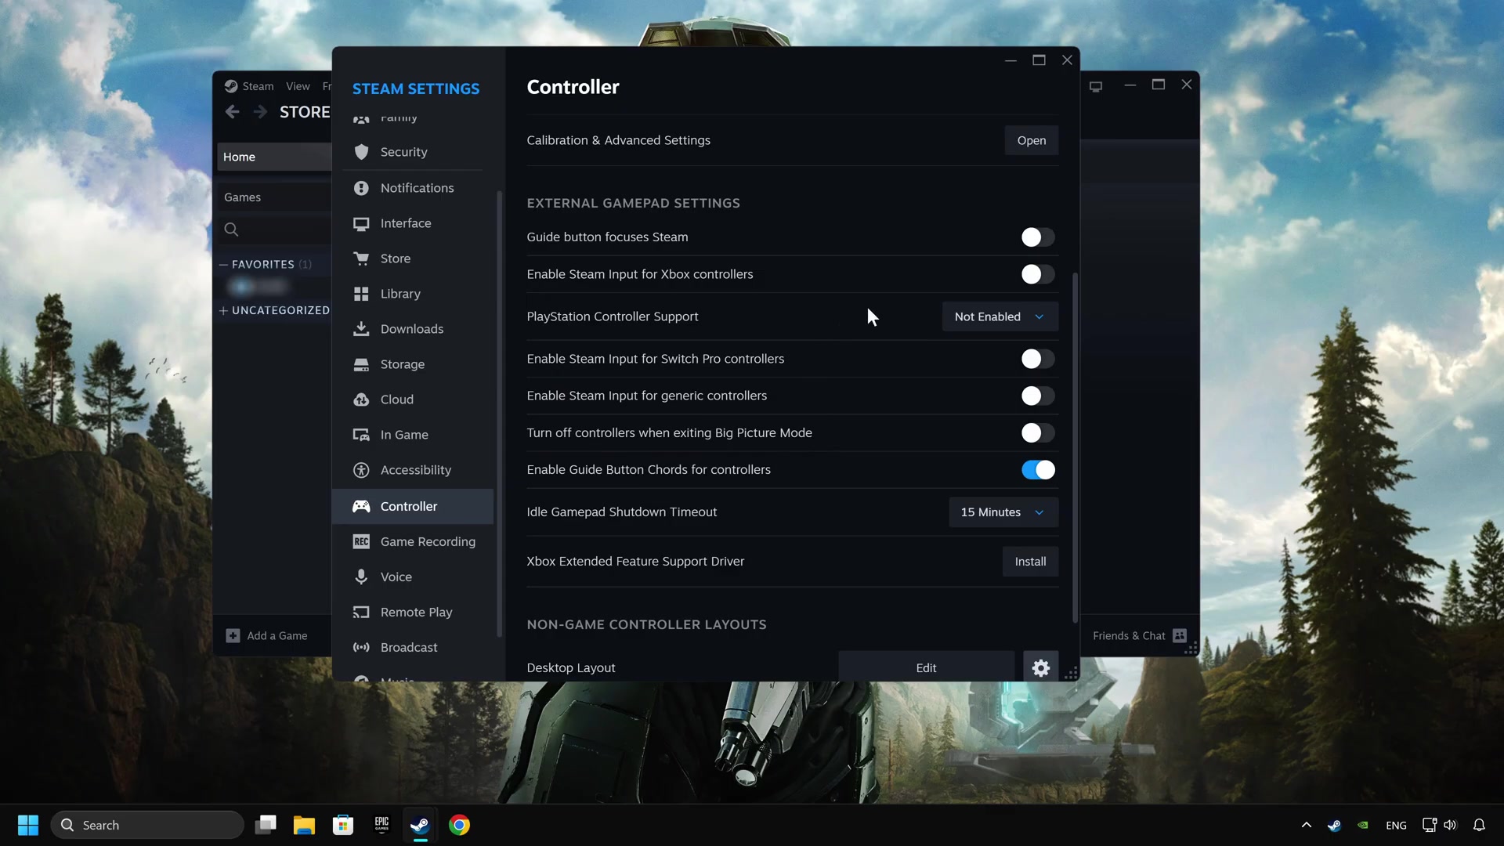1504x846 pixels.
Task: Click Big Picture monitor icon in Steam title bar
Action: click(1096, 86)
